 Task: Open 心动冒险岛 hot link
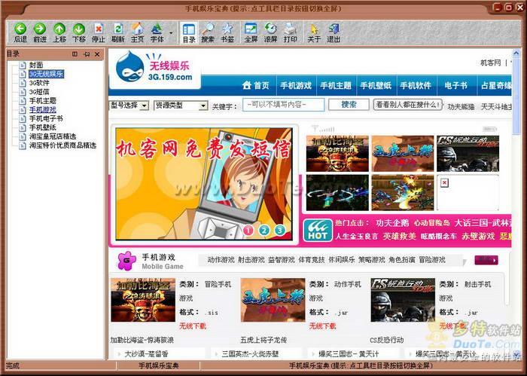[432, 223]
